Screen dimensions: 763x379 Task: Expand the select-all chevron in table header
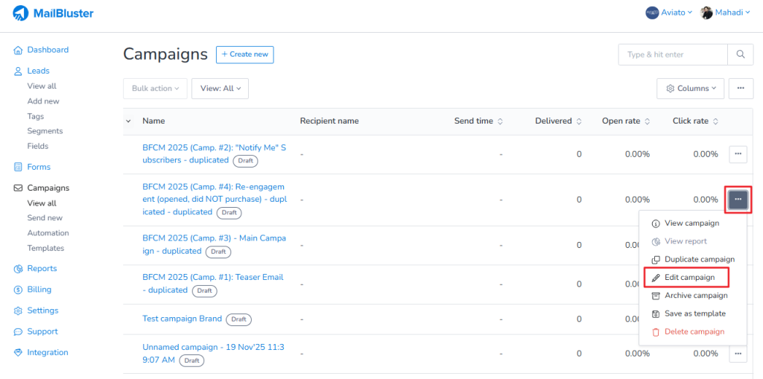[128, 121]
